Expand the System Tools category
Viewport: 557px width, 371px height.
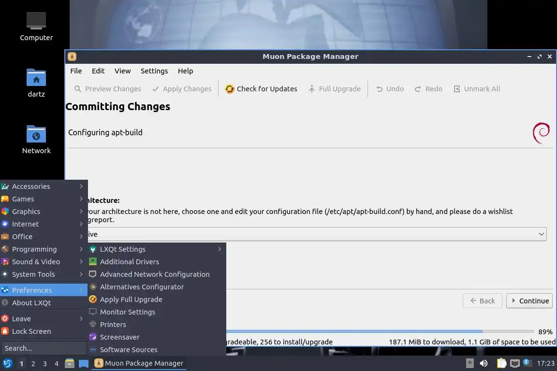(44, 274)
